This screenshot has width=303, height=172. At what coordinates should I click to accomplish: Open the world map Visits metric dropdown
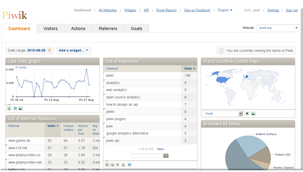[x=223, y=113]
